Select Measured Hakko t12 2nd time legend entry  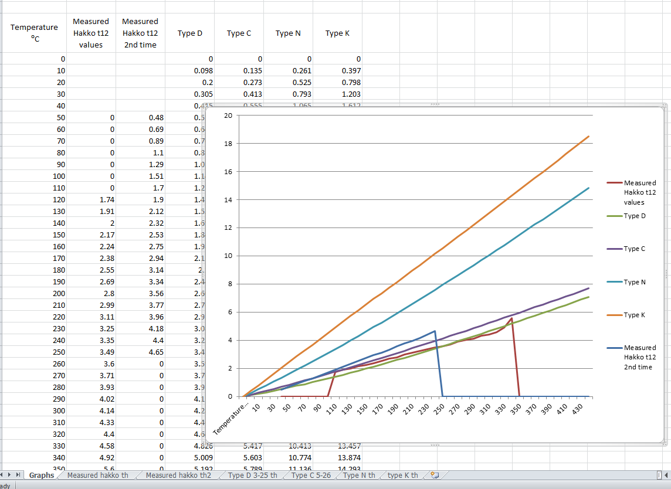pyautogui.click(x=639, y=357)
